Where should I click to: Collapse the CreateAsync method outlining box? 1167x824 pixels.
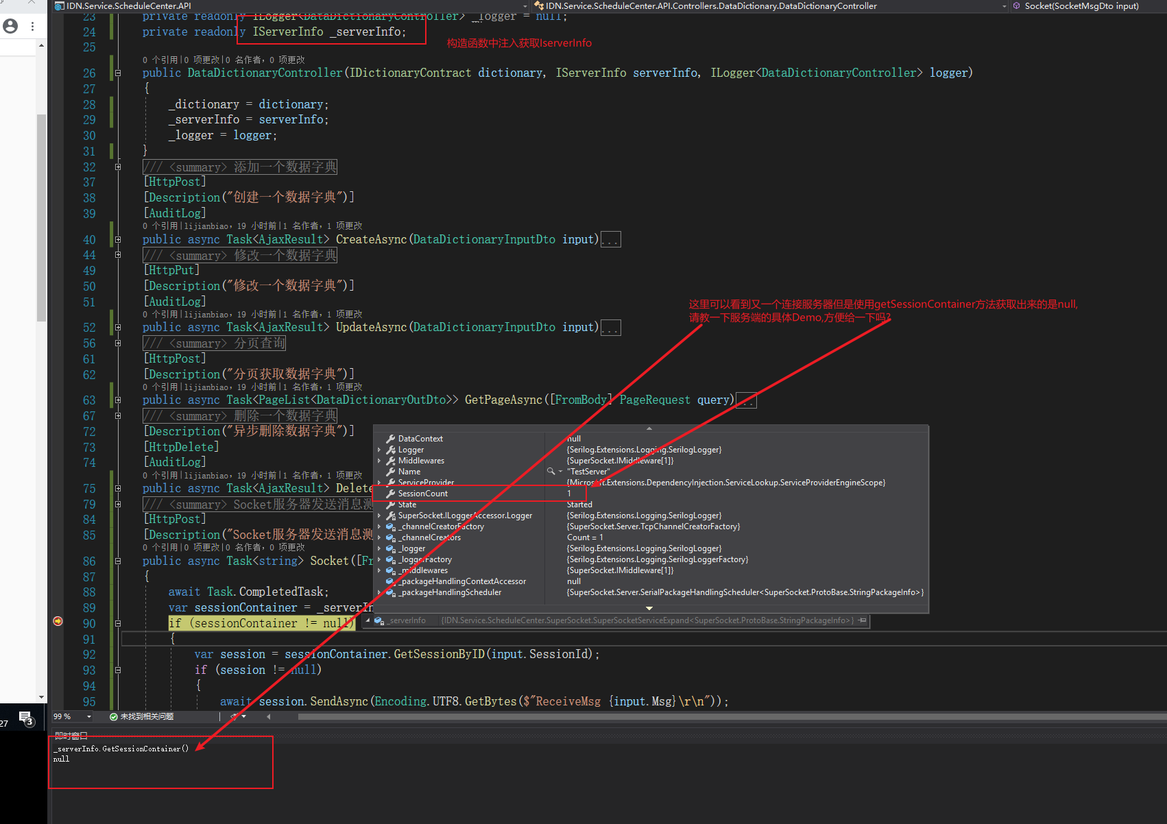pos(117,239)
